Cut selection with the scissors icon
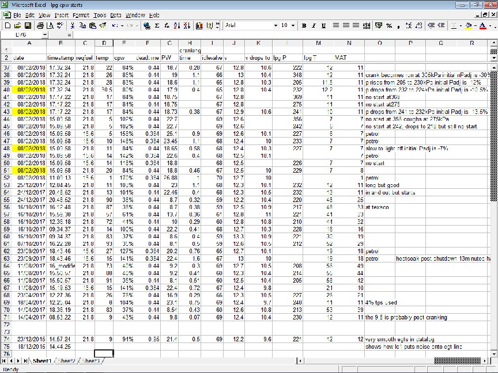The image size is (498, 373). click(73, 26)
